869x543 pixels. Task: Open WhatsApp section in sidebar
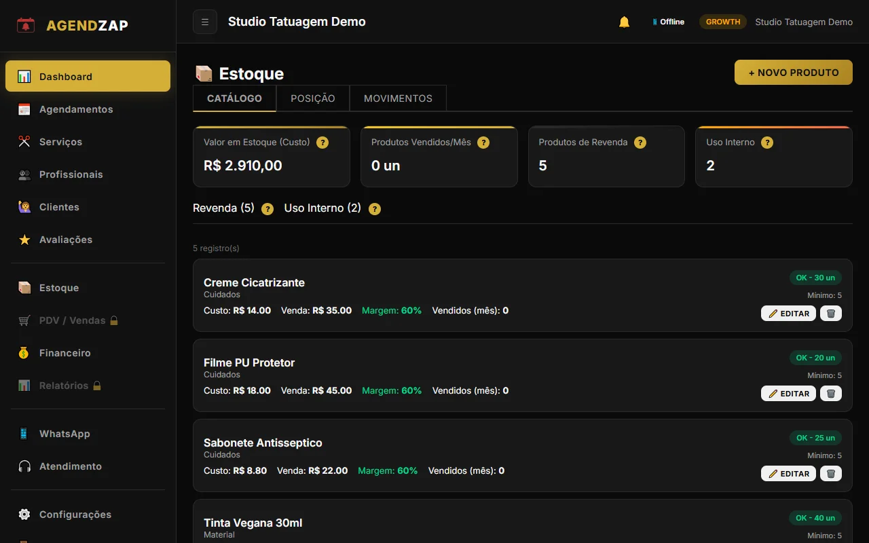tap(64, 434)
